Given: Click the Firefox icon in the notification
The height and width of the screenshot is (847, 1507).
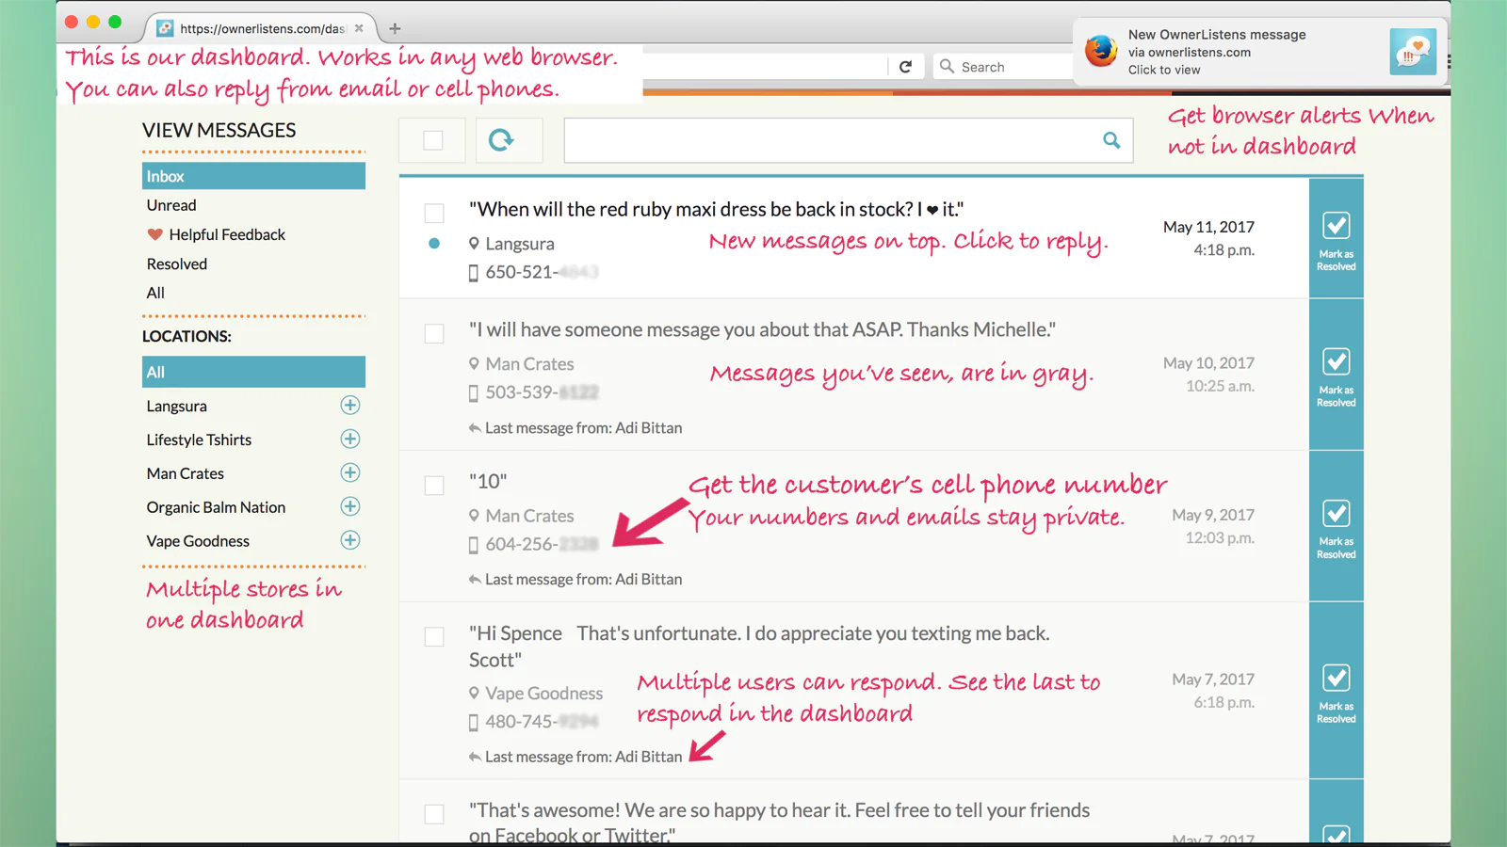Looking at the screenshot, I should (x=1100, y=51).
